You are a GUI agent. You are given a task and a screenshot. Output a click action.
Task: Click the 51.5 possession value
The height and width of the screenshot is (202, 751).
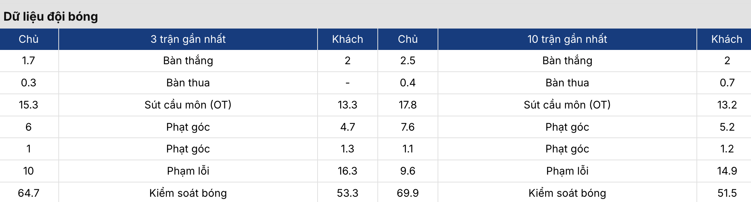727,193
